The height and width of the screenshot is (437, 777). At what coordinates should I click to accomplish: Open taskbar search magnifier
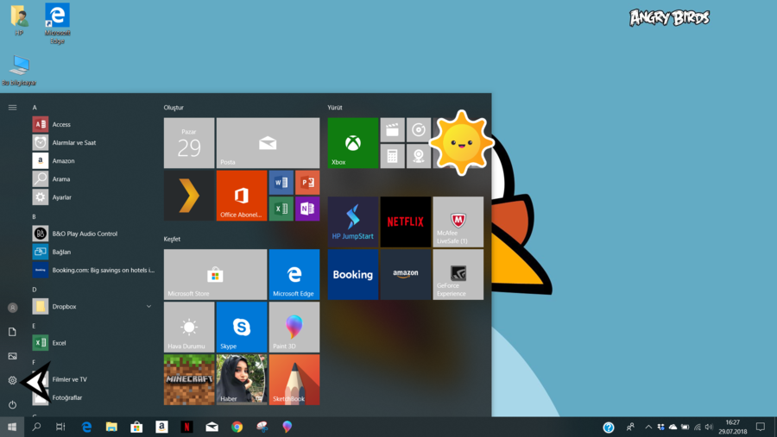(x=36, y=427)
